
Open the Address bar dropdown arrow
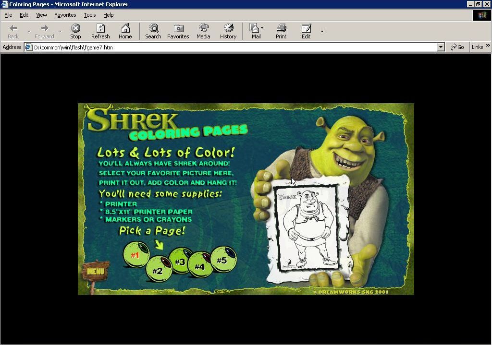441,47
